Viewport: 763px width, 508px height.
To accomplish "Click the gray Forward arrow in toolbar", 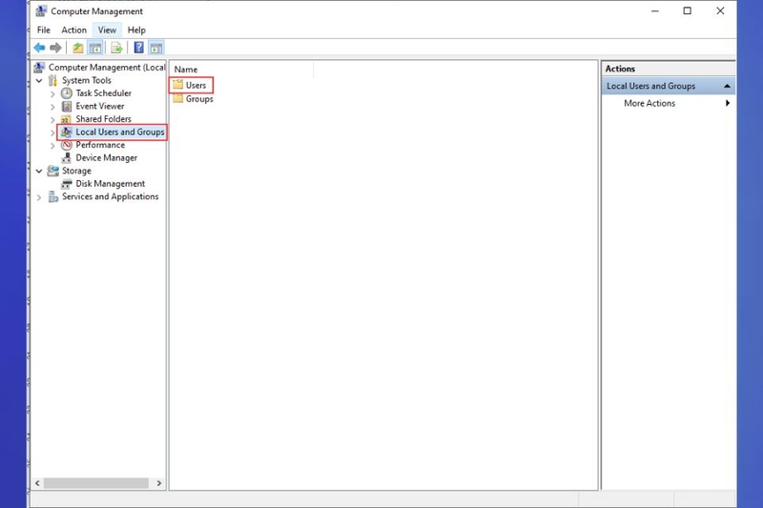I will 55,48.
